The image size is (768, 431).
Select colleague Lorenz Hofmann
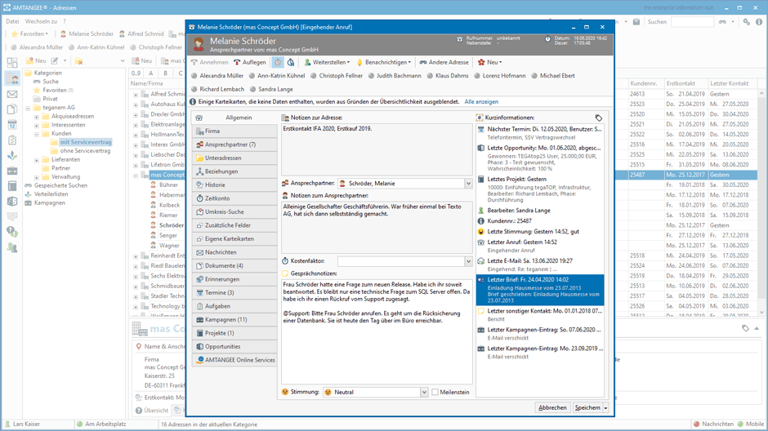499,76
